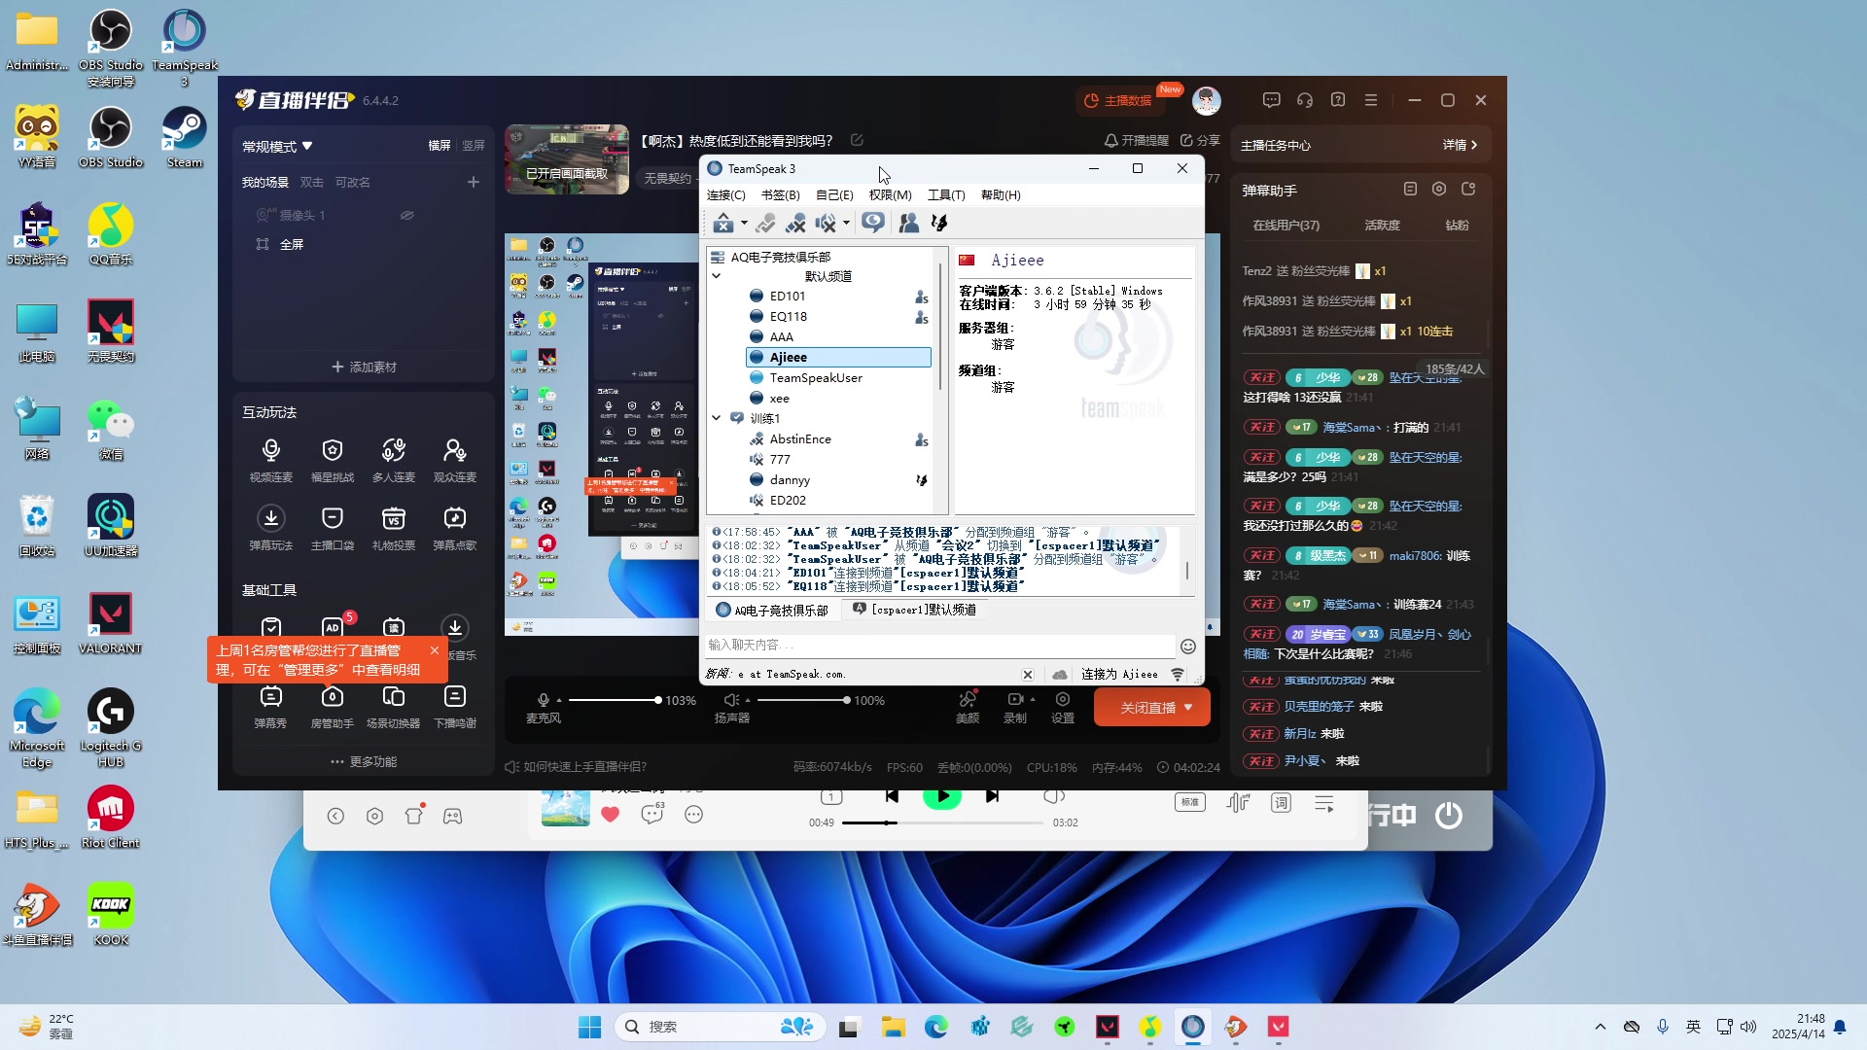Click the TeamSpeak connect/disconnect toolbar icon
The width and height of the screenshot is (1867, 1050).
722,224
